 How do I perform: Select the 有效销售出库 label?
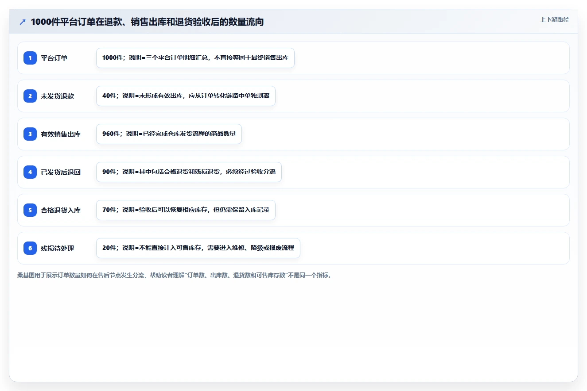pyautogui.click(x=61, y=134)
